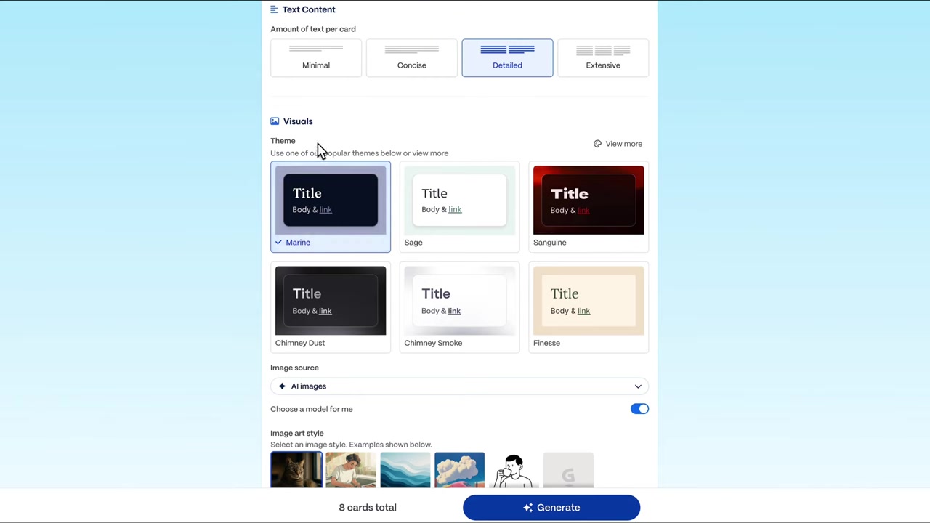Click the Generate button
Screen dimensions: 930x523
[551, 508]
